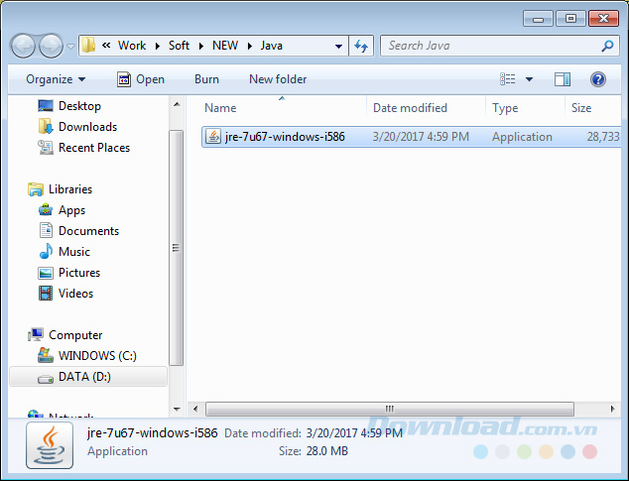This screenshot has width=629, height=481.
Task: Open DATA (D:) drive
Action: coord(84,377)
